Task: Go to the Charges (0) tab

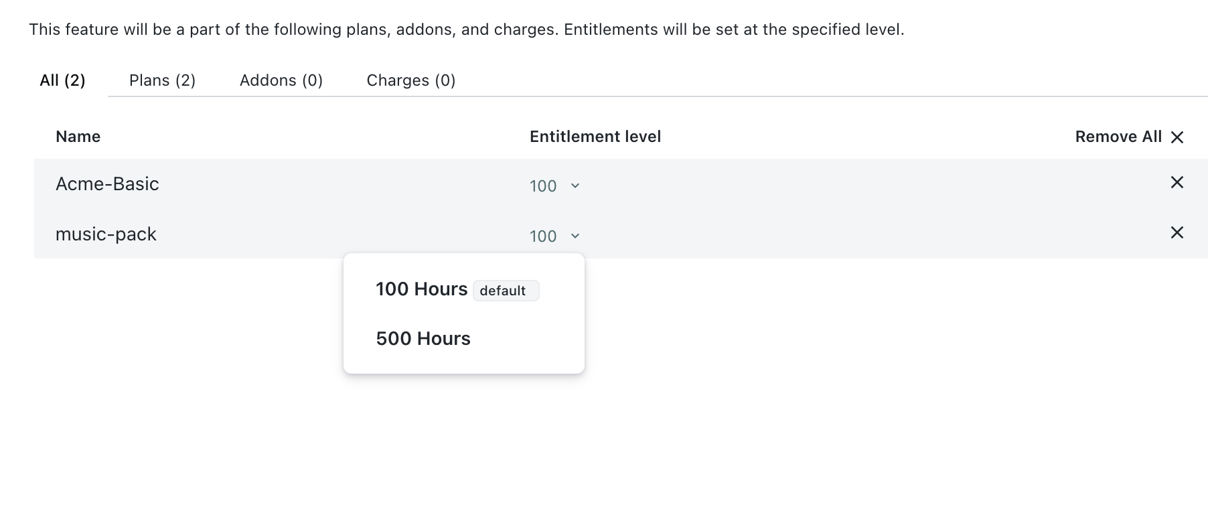Action: point(411,80)
